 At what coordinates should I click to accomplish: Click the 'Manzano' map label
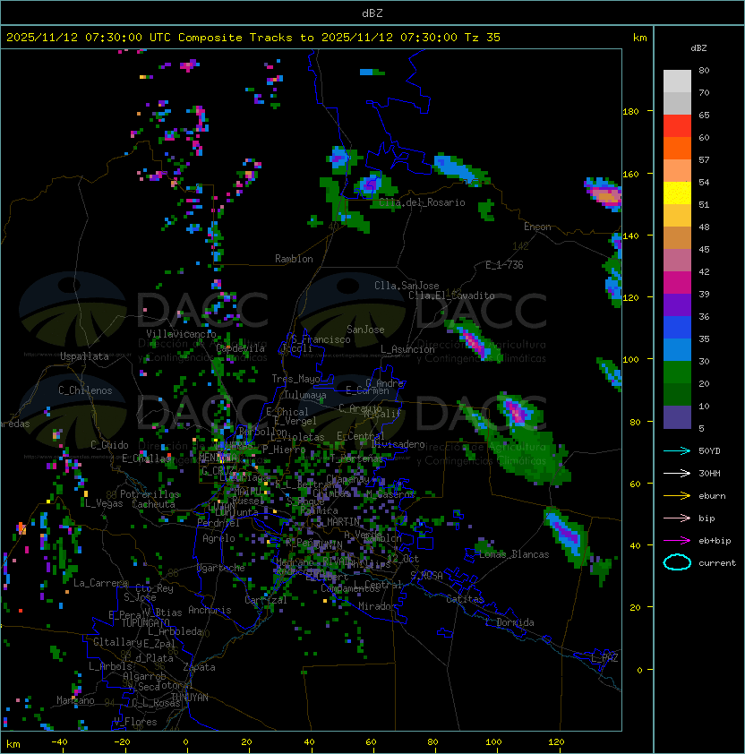click(75, 700)
